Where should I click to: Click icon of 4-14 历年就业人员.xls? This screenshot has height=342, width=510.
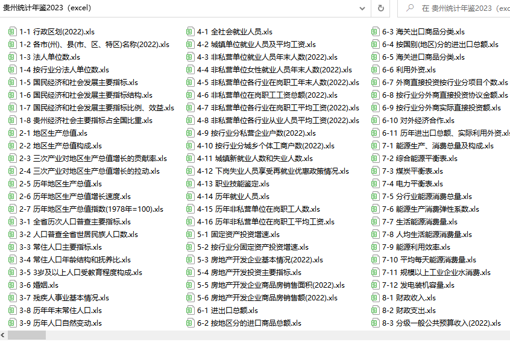click(190, 197)
